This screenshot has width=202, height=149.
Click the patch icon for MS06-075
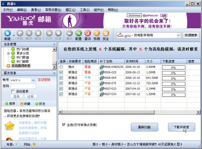pos(101,84)
